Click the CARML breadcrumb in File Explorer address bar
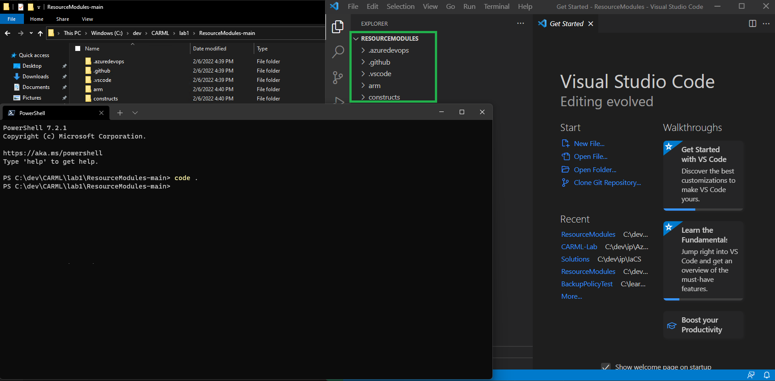The width and height of the screenshot is (775, 381). 160,33
